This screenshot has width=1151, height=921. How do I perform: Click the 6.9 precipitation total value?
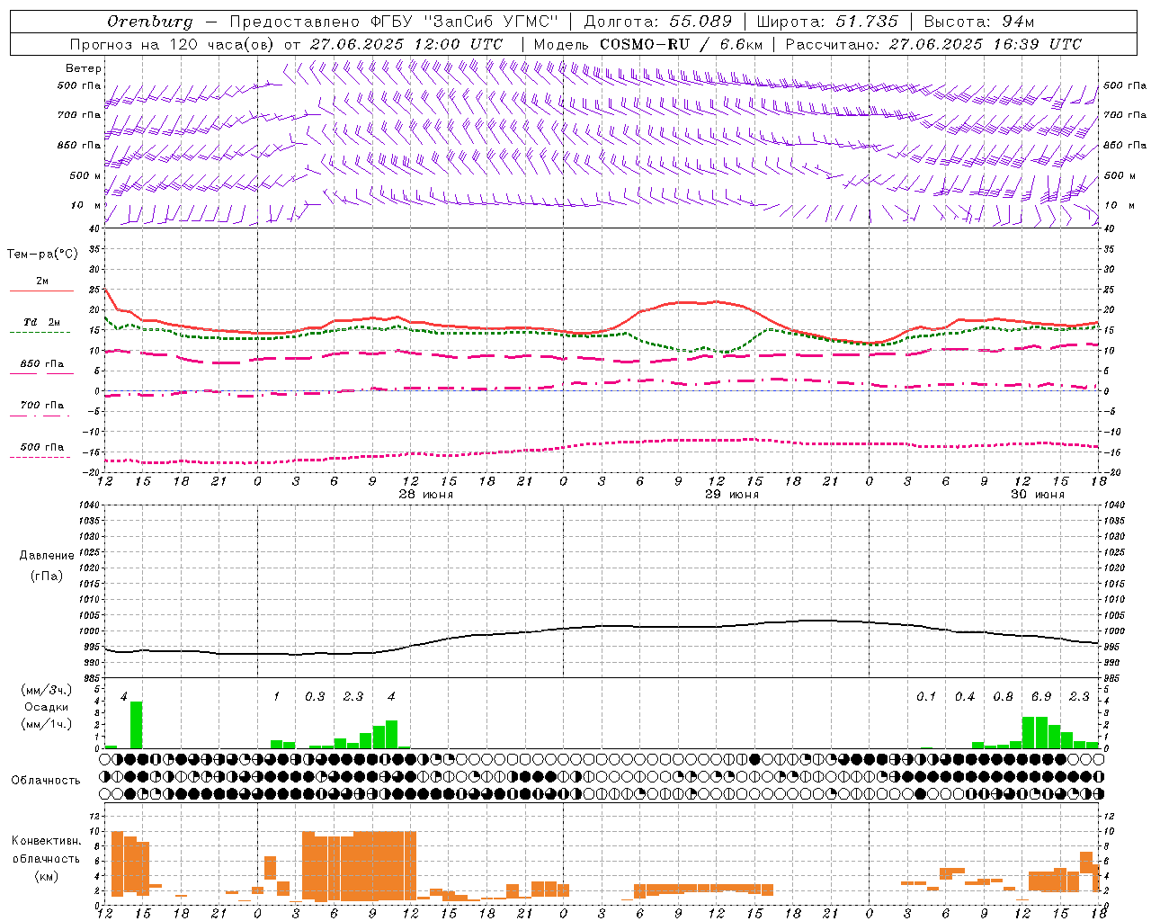[1041, 696]
